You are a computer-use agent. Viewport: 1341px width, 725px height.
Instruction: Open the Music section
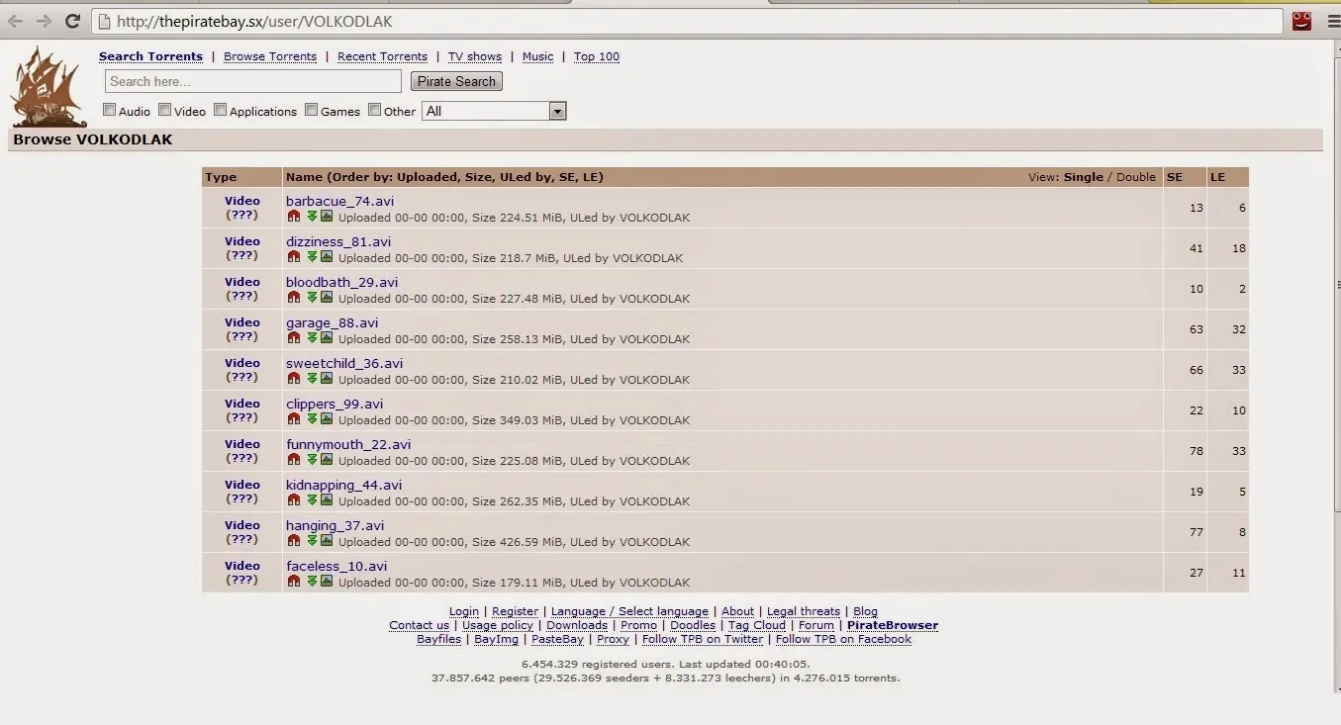537,56
